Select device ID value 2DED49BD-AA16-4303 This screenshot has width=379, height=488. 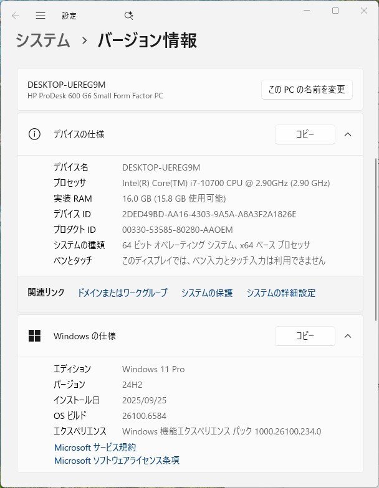tap(209, 214)
